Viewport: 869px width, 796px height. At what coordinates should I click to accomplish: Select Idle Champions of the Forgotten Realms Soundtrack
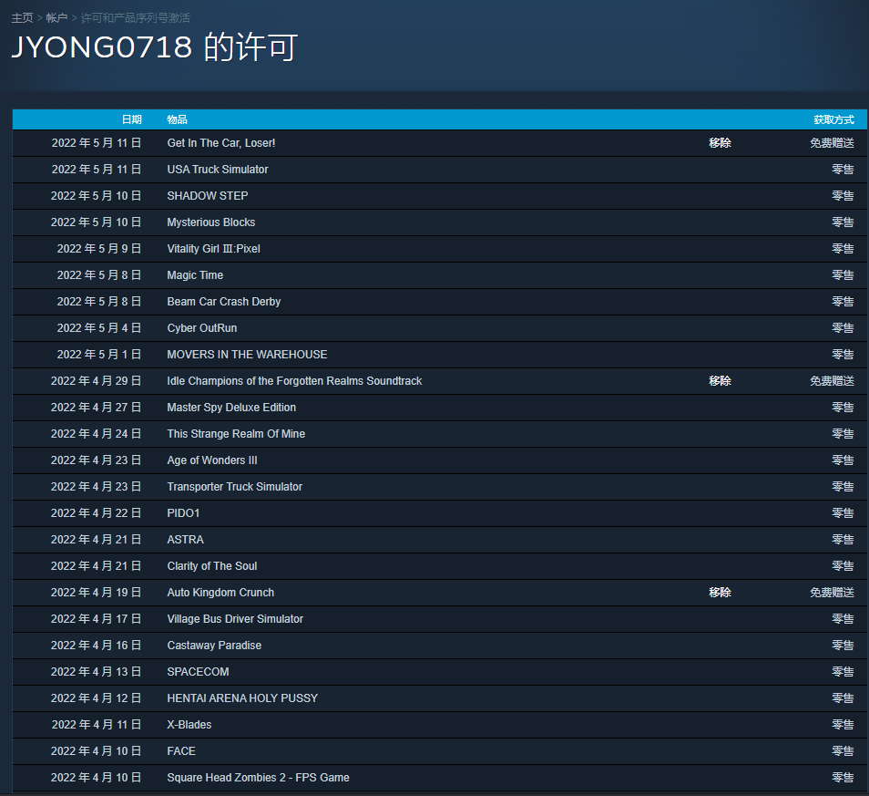click(x=294, y=381)
